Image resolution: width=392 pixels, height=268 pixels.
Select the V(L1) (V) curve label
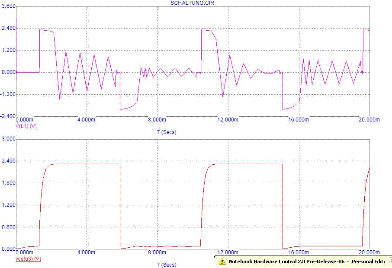click(26, 126)
